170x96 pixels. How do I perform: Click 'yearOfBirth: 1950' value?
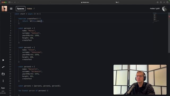(x=31, y=35)
